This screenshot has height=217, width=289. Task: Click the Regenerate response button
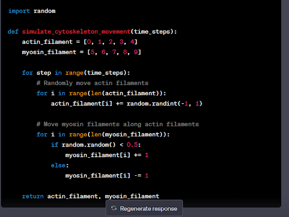click(144, 208)
